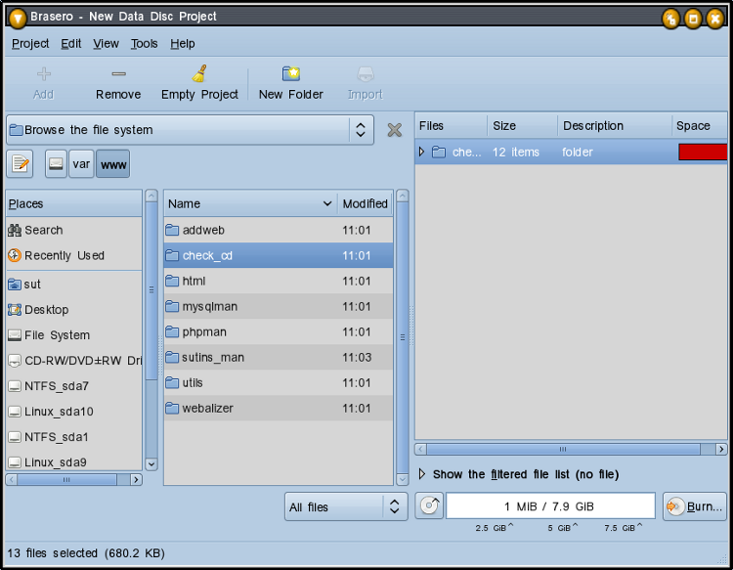This screenshot has width=733, height=570.
Task: Open the All files filter dropdown
Action: pos(346,506)
